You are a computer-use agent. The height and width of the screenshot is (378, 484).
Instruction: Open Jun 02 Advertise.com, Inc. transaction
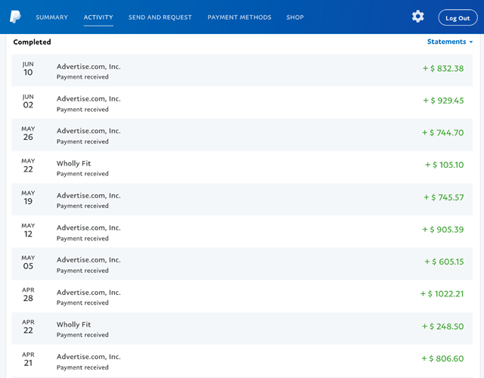tap(242, 103)
